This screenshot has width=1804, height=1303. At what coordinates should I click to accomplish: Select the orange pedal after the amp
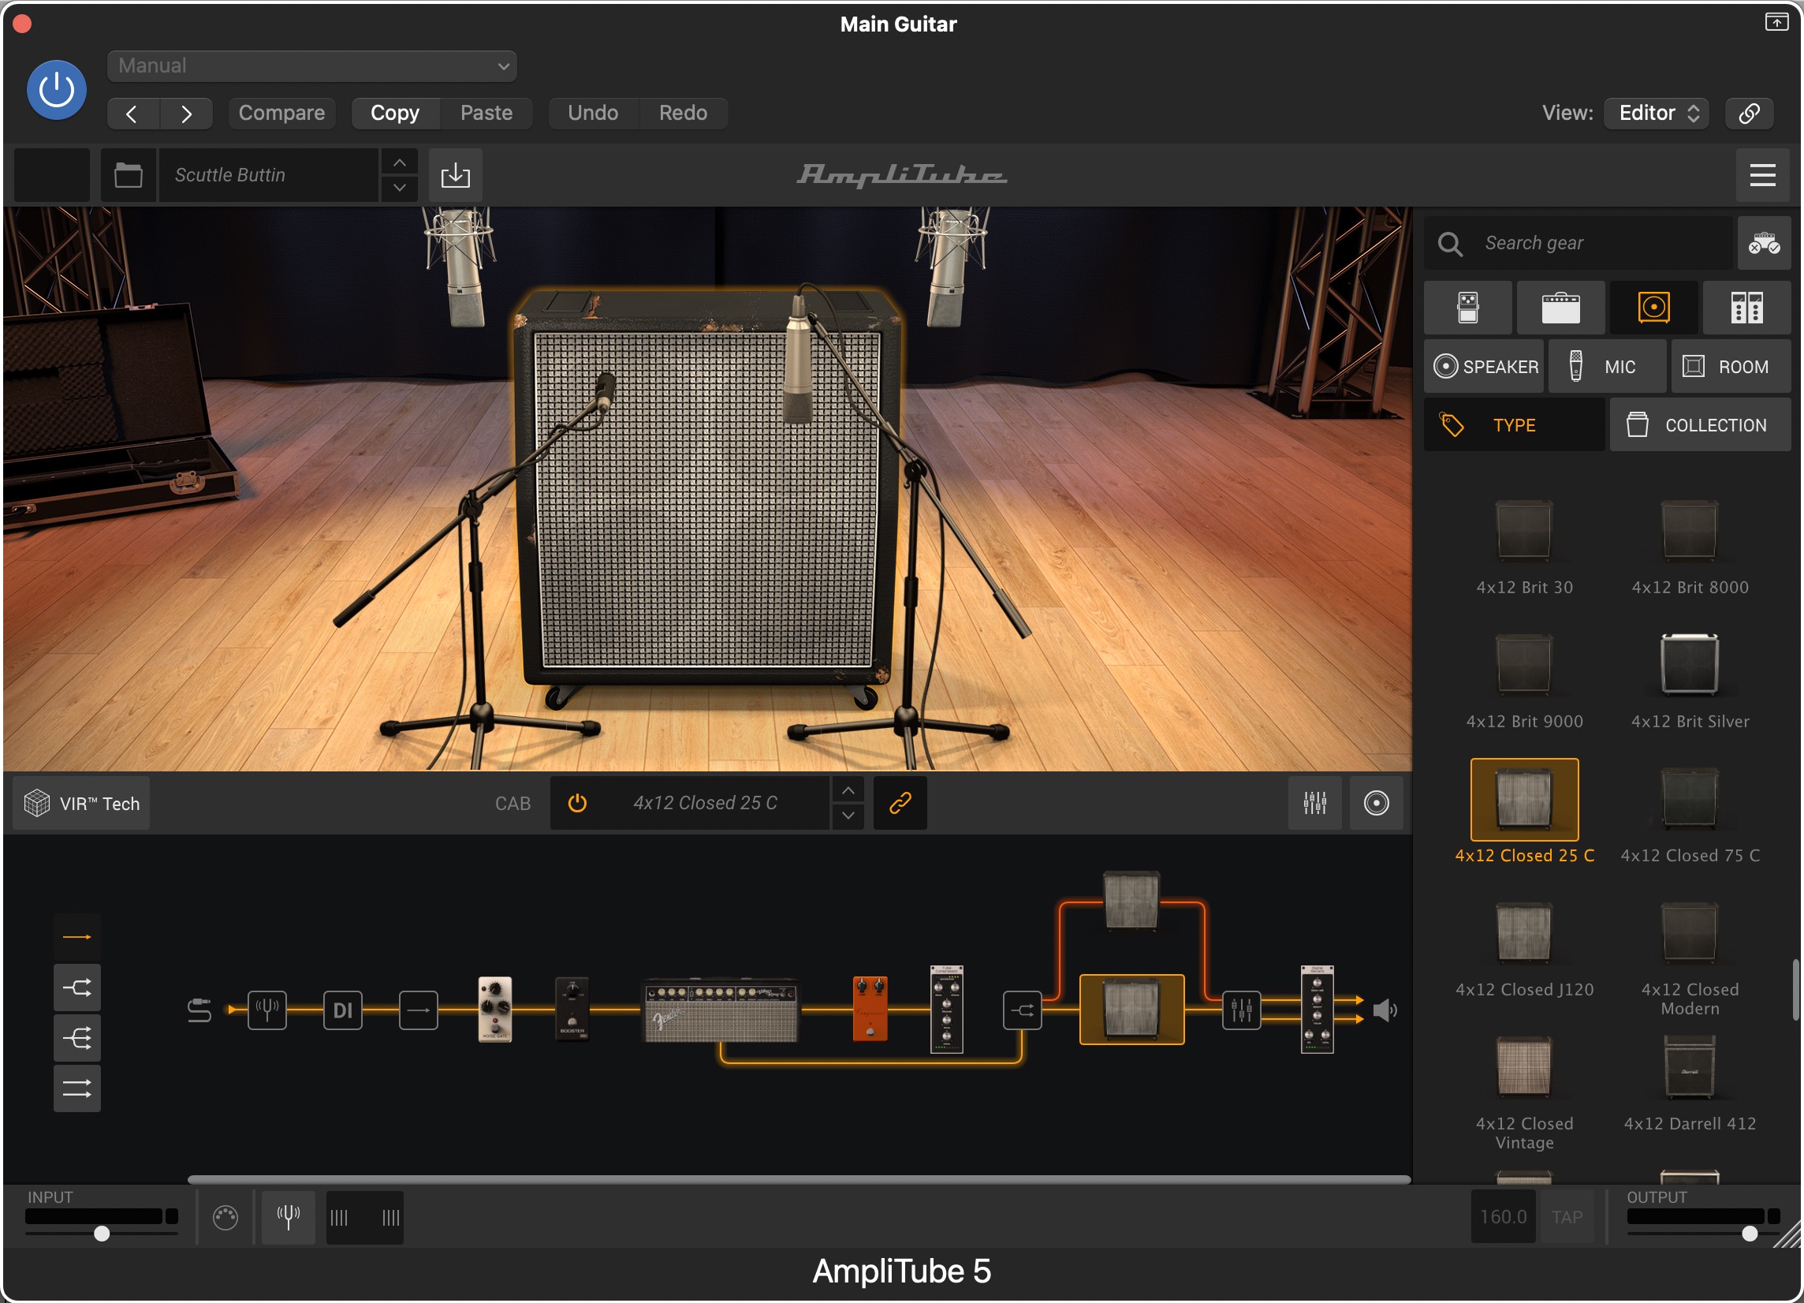pyautogui.click(x=870, y=1009)
